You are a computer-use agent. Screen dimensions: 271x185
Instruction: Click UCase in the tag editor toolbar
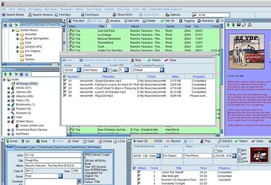point(105,141)
